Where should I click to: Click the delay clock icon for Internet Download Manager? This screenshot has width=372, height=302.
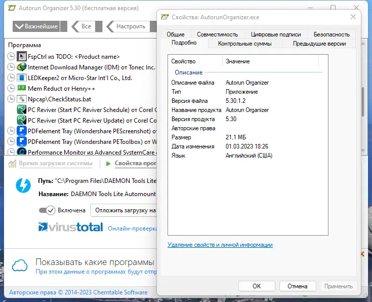11,67
